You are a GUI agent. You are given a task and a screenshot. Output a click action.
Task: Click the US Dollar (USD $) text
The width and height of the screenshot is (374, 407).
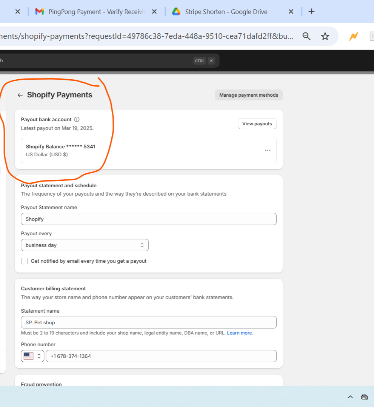point(47,155)
